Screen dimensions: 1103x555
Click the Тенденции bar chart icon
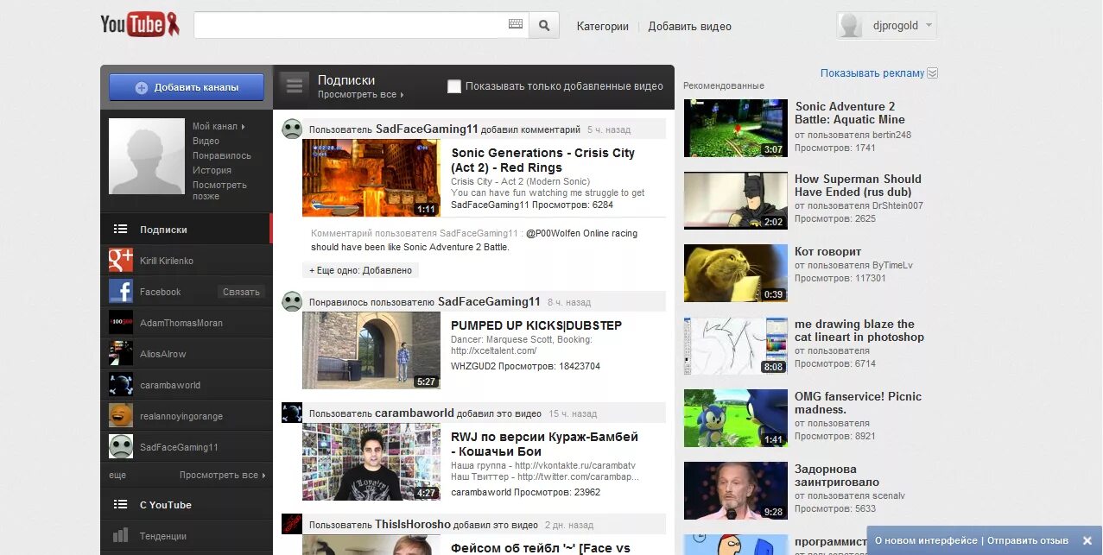click(x=121, y=536)
